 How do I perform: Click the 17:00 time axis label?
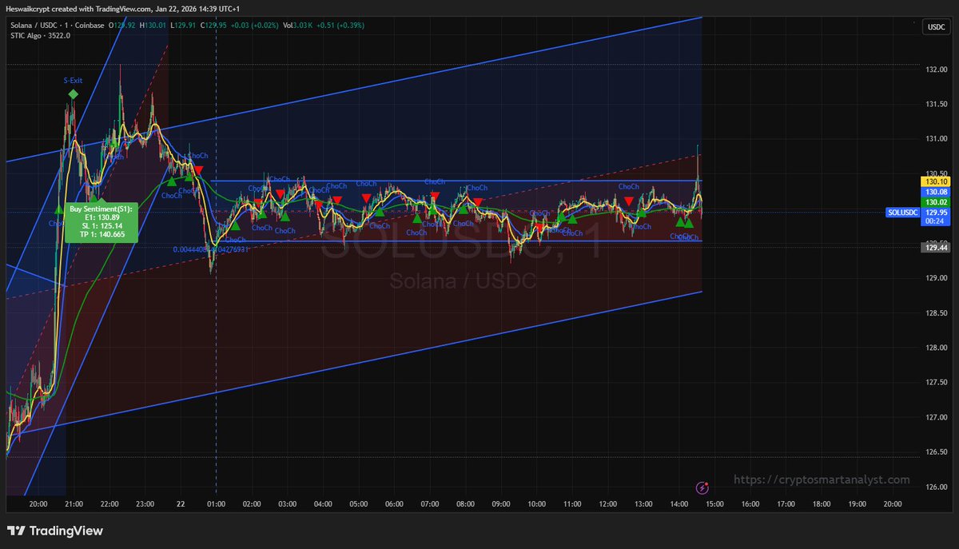(x=786, y=504)
